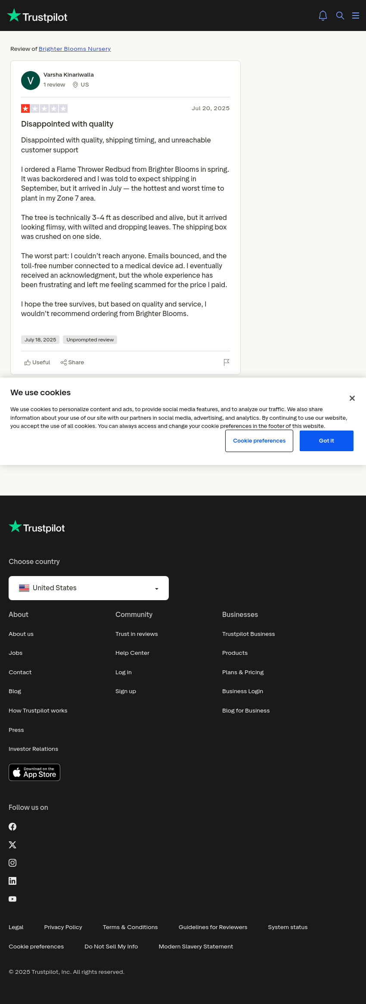The height and width of the screenshot is (1004, 366).
Task: Click Download on the App Store badge
Action: (x=34, y=772)
